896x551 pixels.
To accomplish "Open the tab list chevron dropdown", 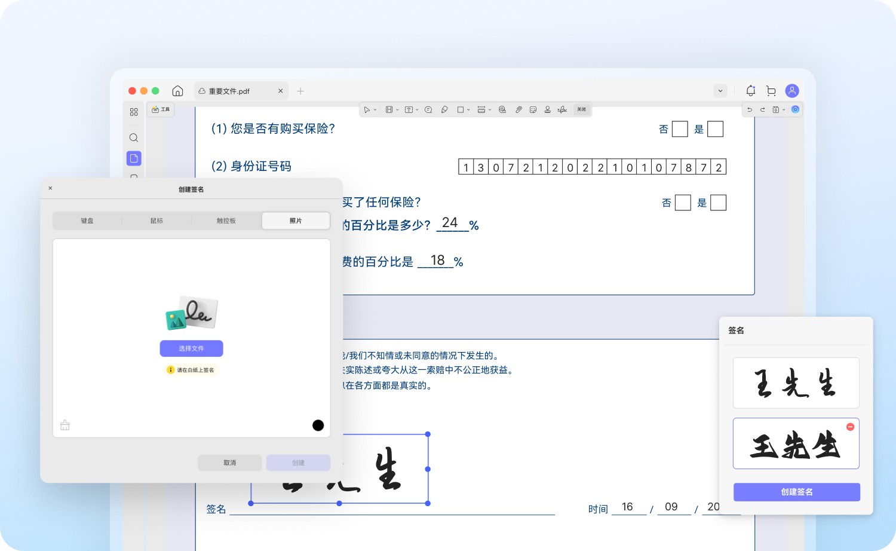I will tap(720, 91).
